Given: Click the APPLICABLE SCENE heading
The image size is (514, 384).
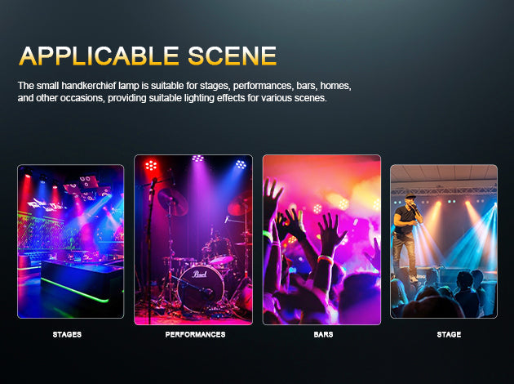Looking at the screenshot, I should pyautogui.click(x=148, y=56).
